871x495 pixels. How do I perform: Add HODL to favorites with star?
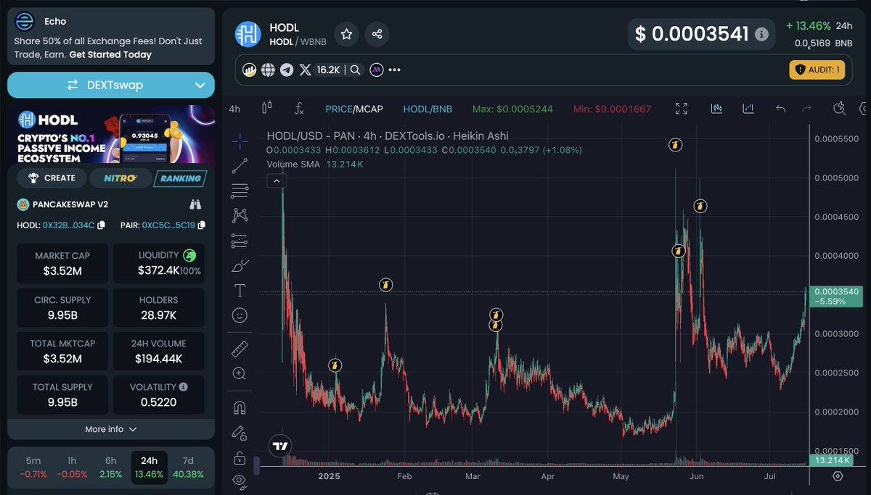tap(347, 34)
